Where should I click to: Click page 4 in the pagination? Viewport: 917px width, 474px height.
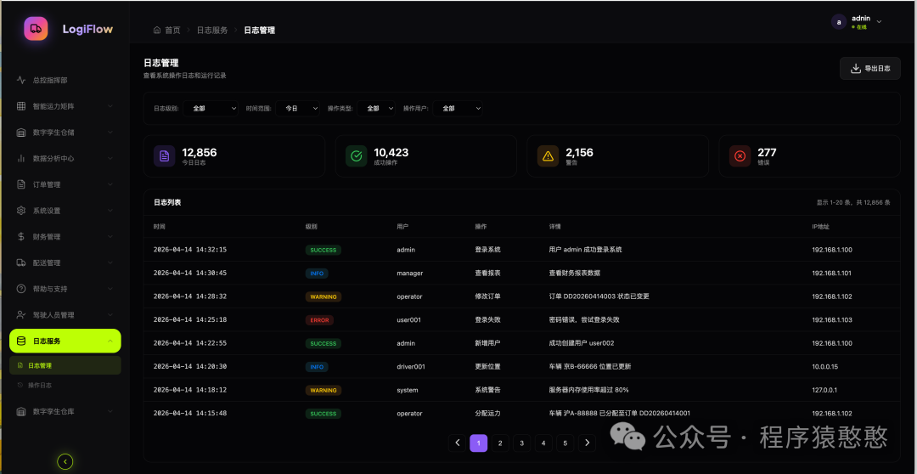[543, 443]
